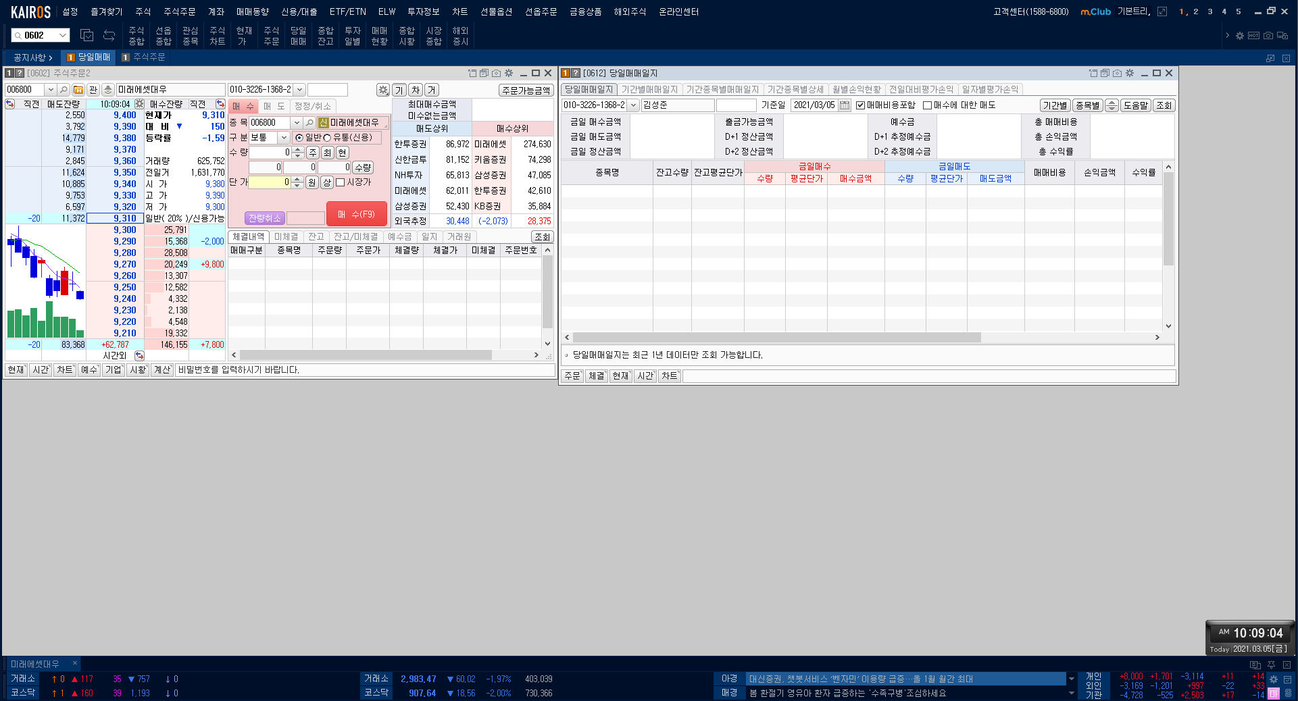Open the 구분 보통 order type dropdown
The width and height of the screenshot is (1298, 701).
point(284,138)
